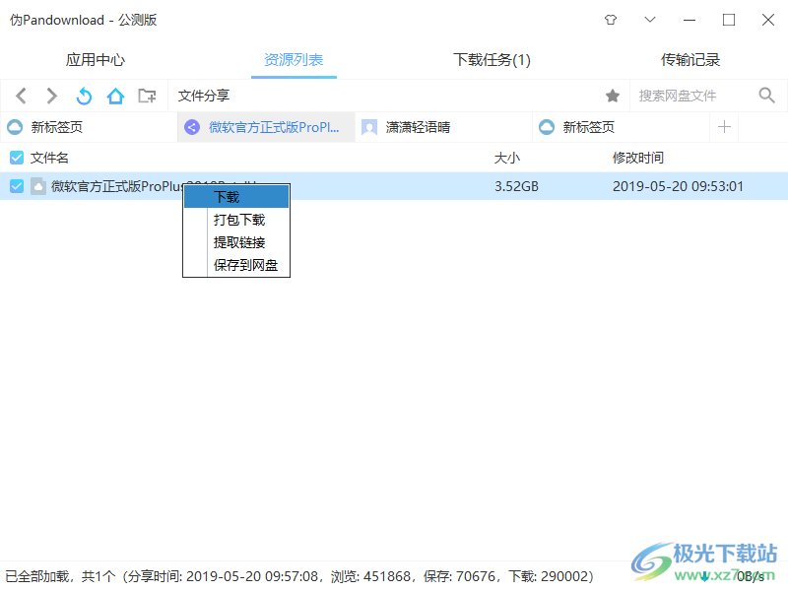Click the star icon to favorite this share
This screenshot has height=591, width=788.
(x=613, y=96)
